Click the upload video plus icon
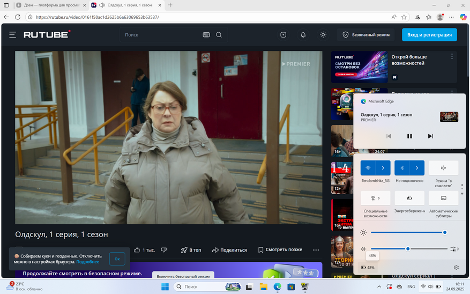The width and height of the screenshot is (470, 294). coord(284,35)
